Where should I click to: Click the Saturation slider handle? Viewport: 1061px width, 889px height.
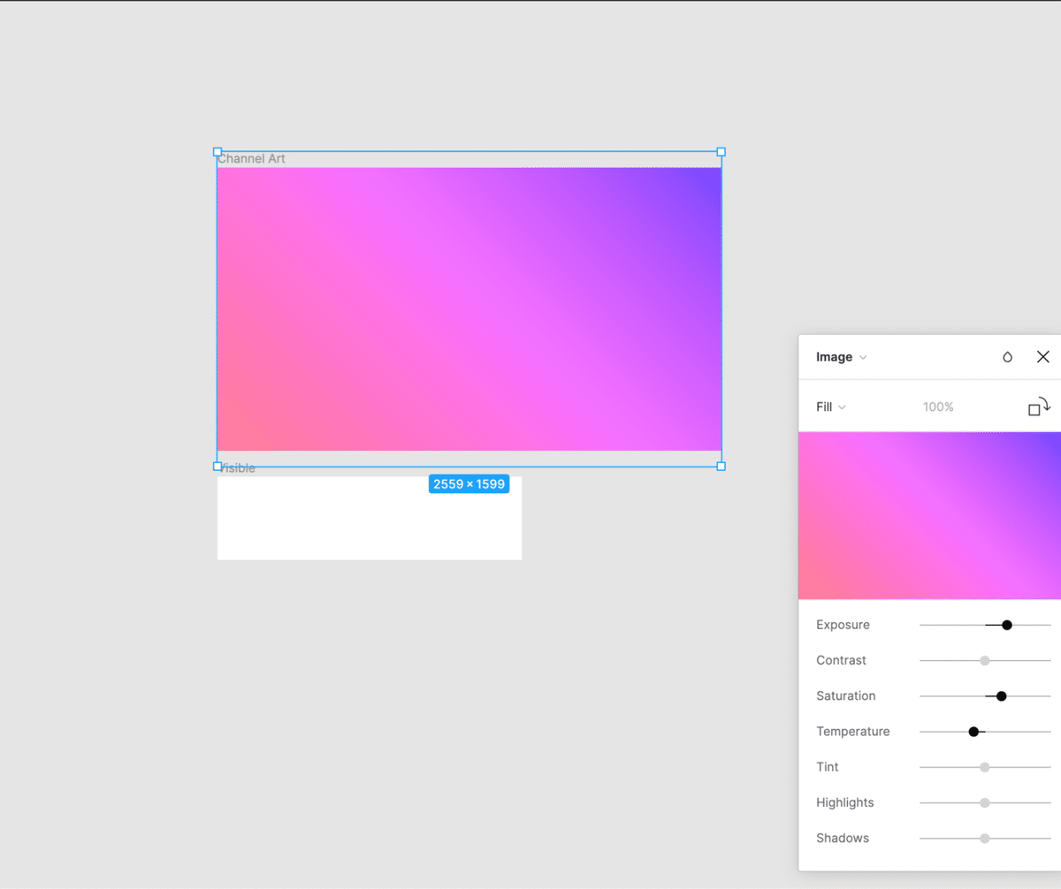coord(1002,696)
